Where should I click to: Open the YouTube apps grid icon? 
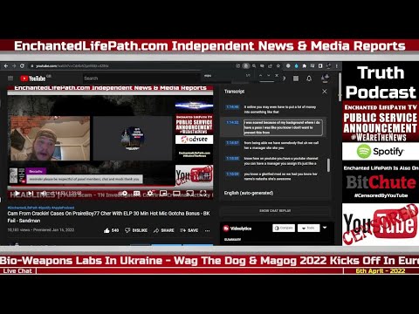[296, 78]
